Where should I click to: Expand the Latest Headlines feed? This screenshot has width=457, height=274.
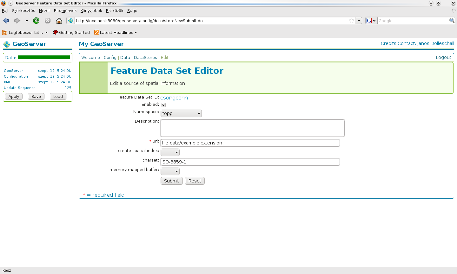pyautogui.click(x=116, y=32)
